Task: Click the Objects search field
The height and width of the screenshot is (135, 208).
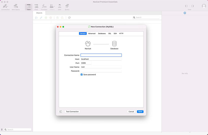Action: (146, 17)
